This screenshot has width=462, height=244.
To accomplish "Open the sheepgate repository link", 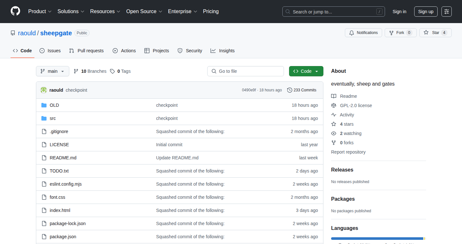I will 56,33.
